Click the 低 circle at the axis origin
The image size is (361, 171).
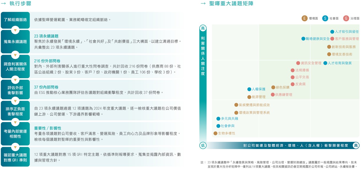(203, 145)
